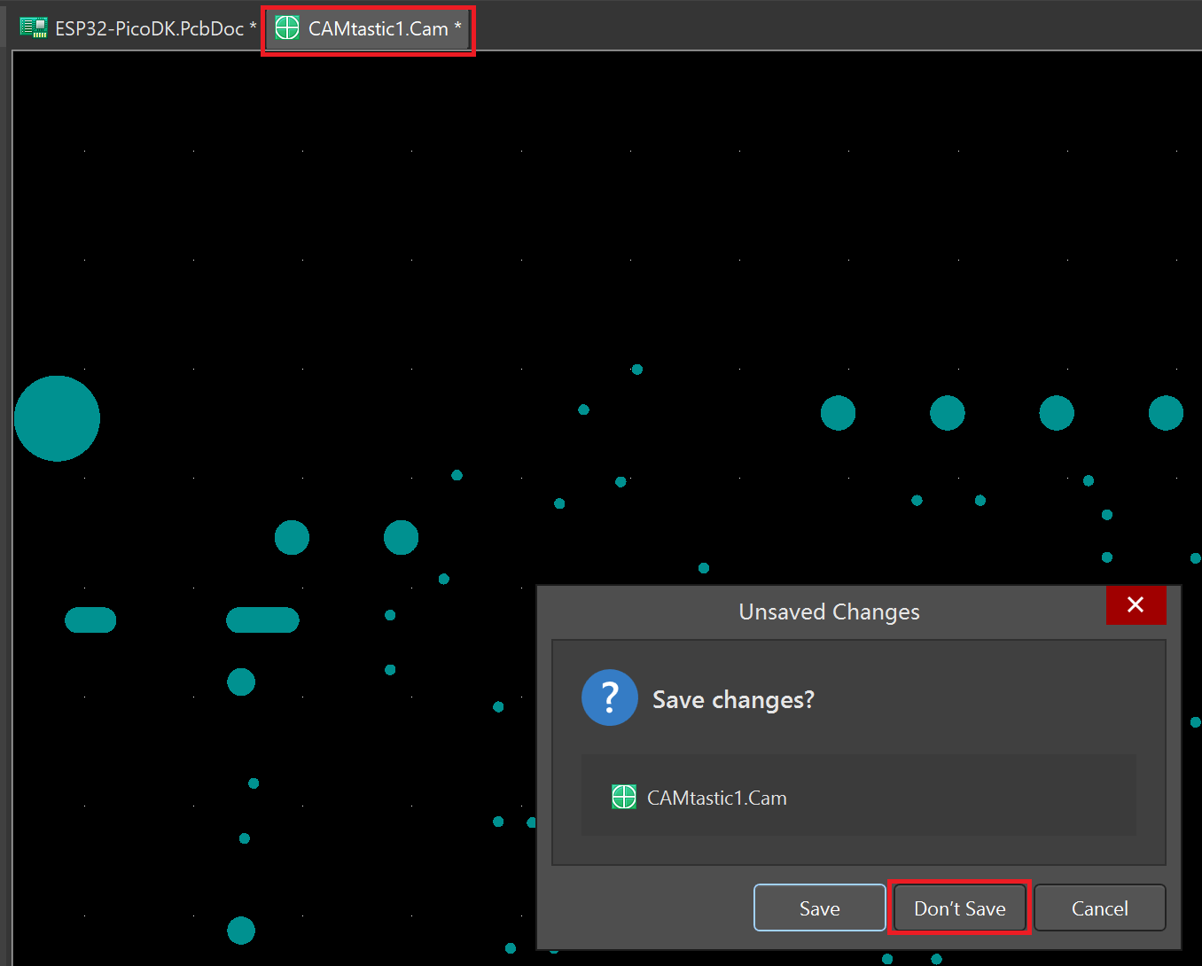Choose Don't Save to discard changes

(959, 908)
